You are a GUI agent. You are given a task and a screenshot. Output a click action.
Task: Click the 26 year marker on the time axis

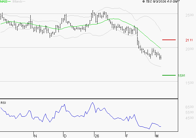pos(97,136)
